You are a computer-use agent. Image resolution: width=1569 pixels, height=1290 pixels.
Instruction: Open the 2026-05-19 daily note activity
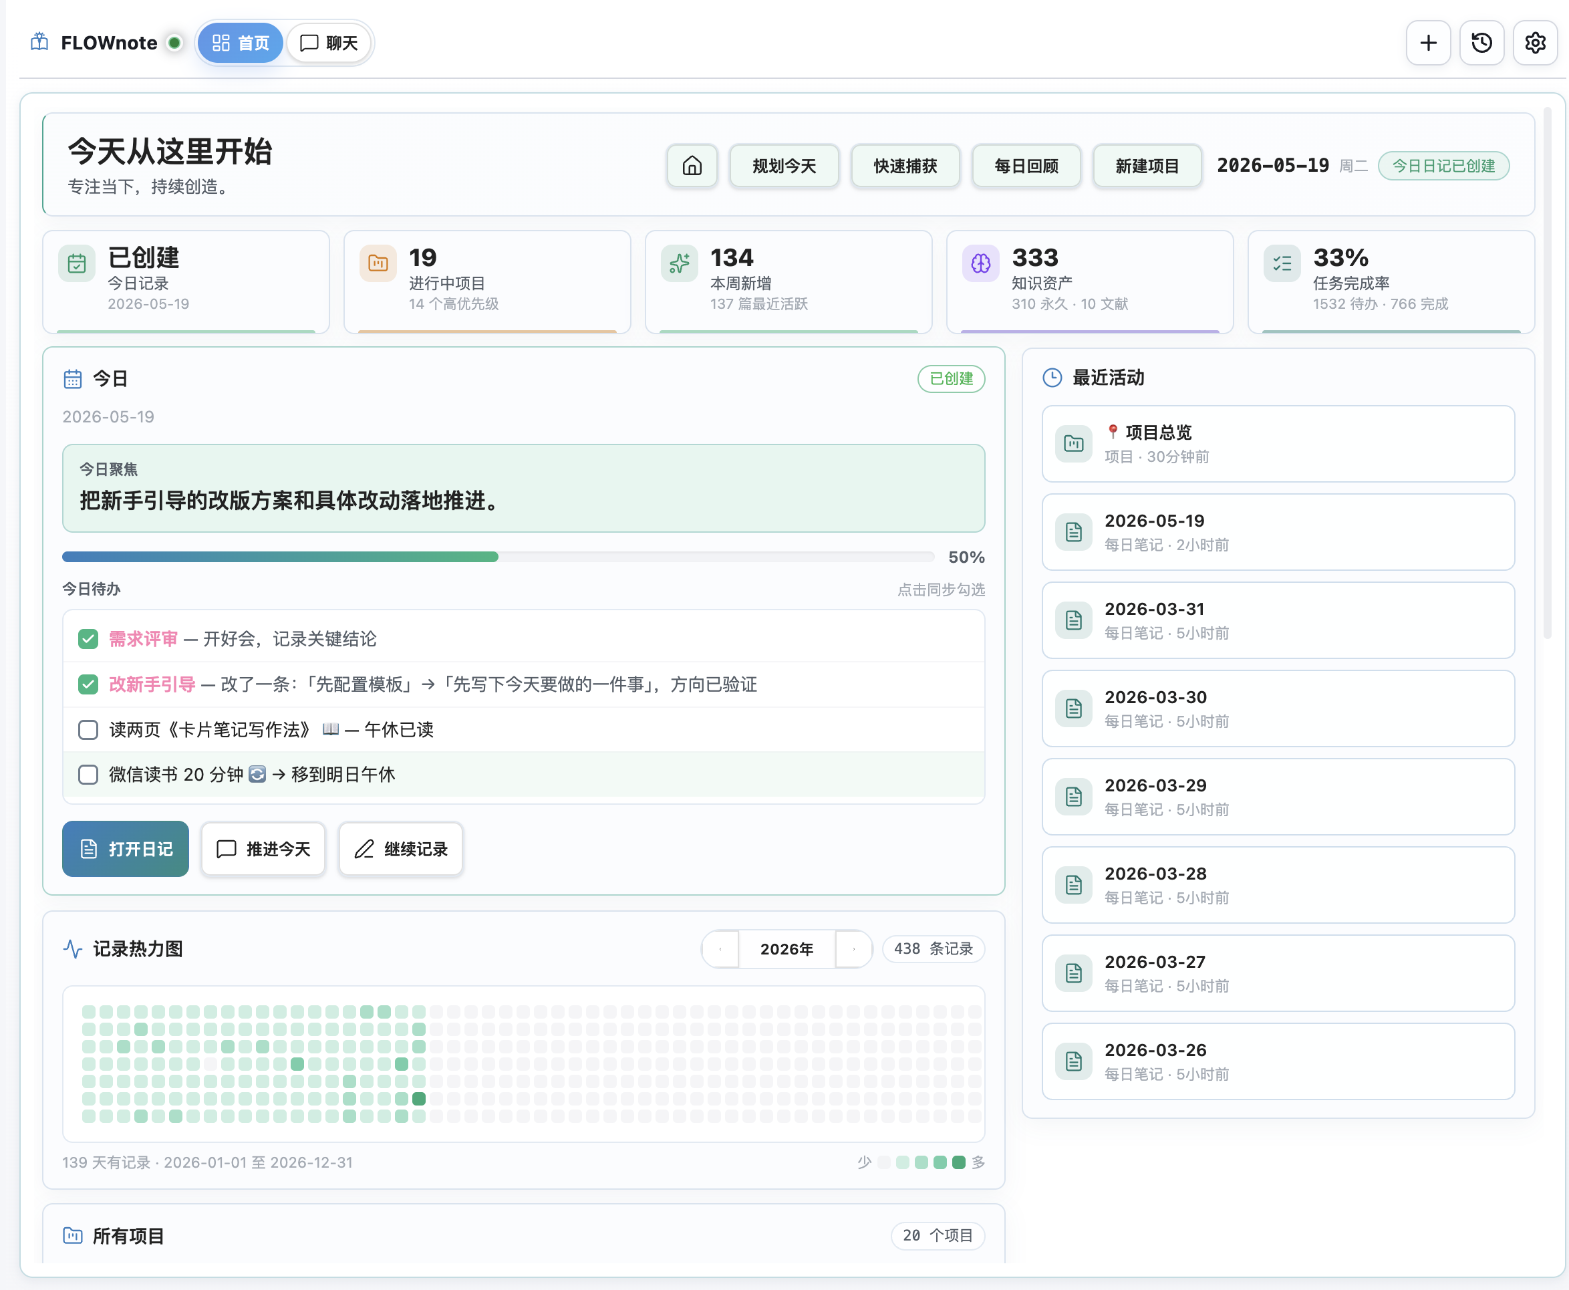[1278, 532]
